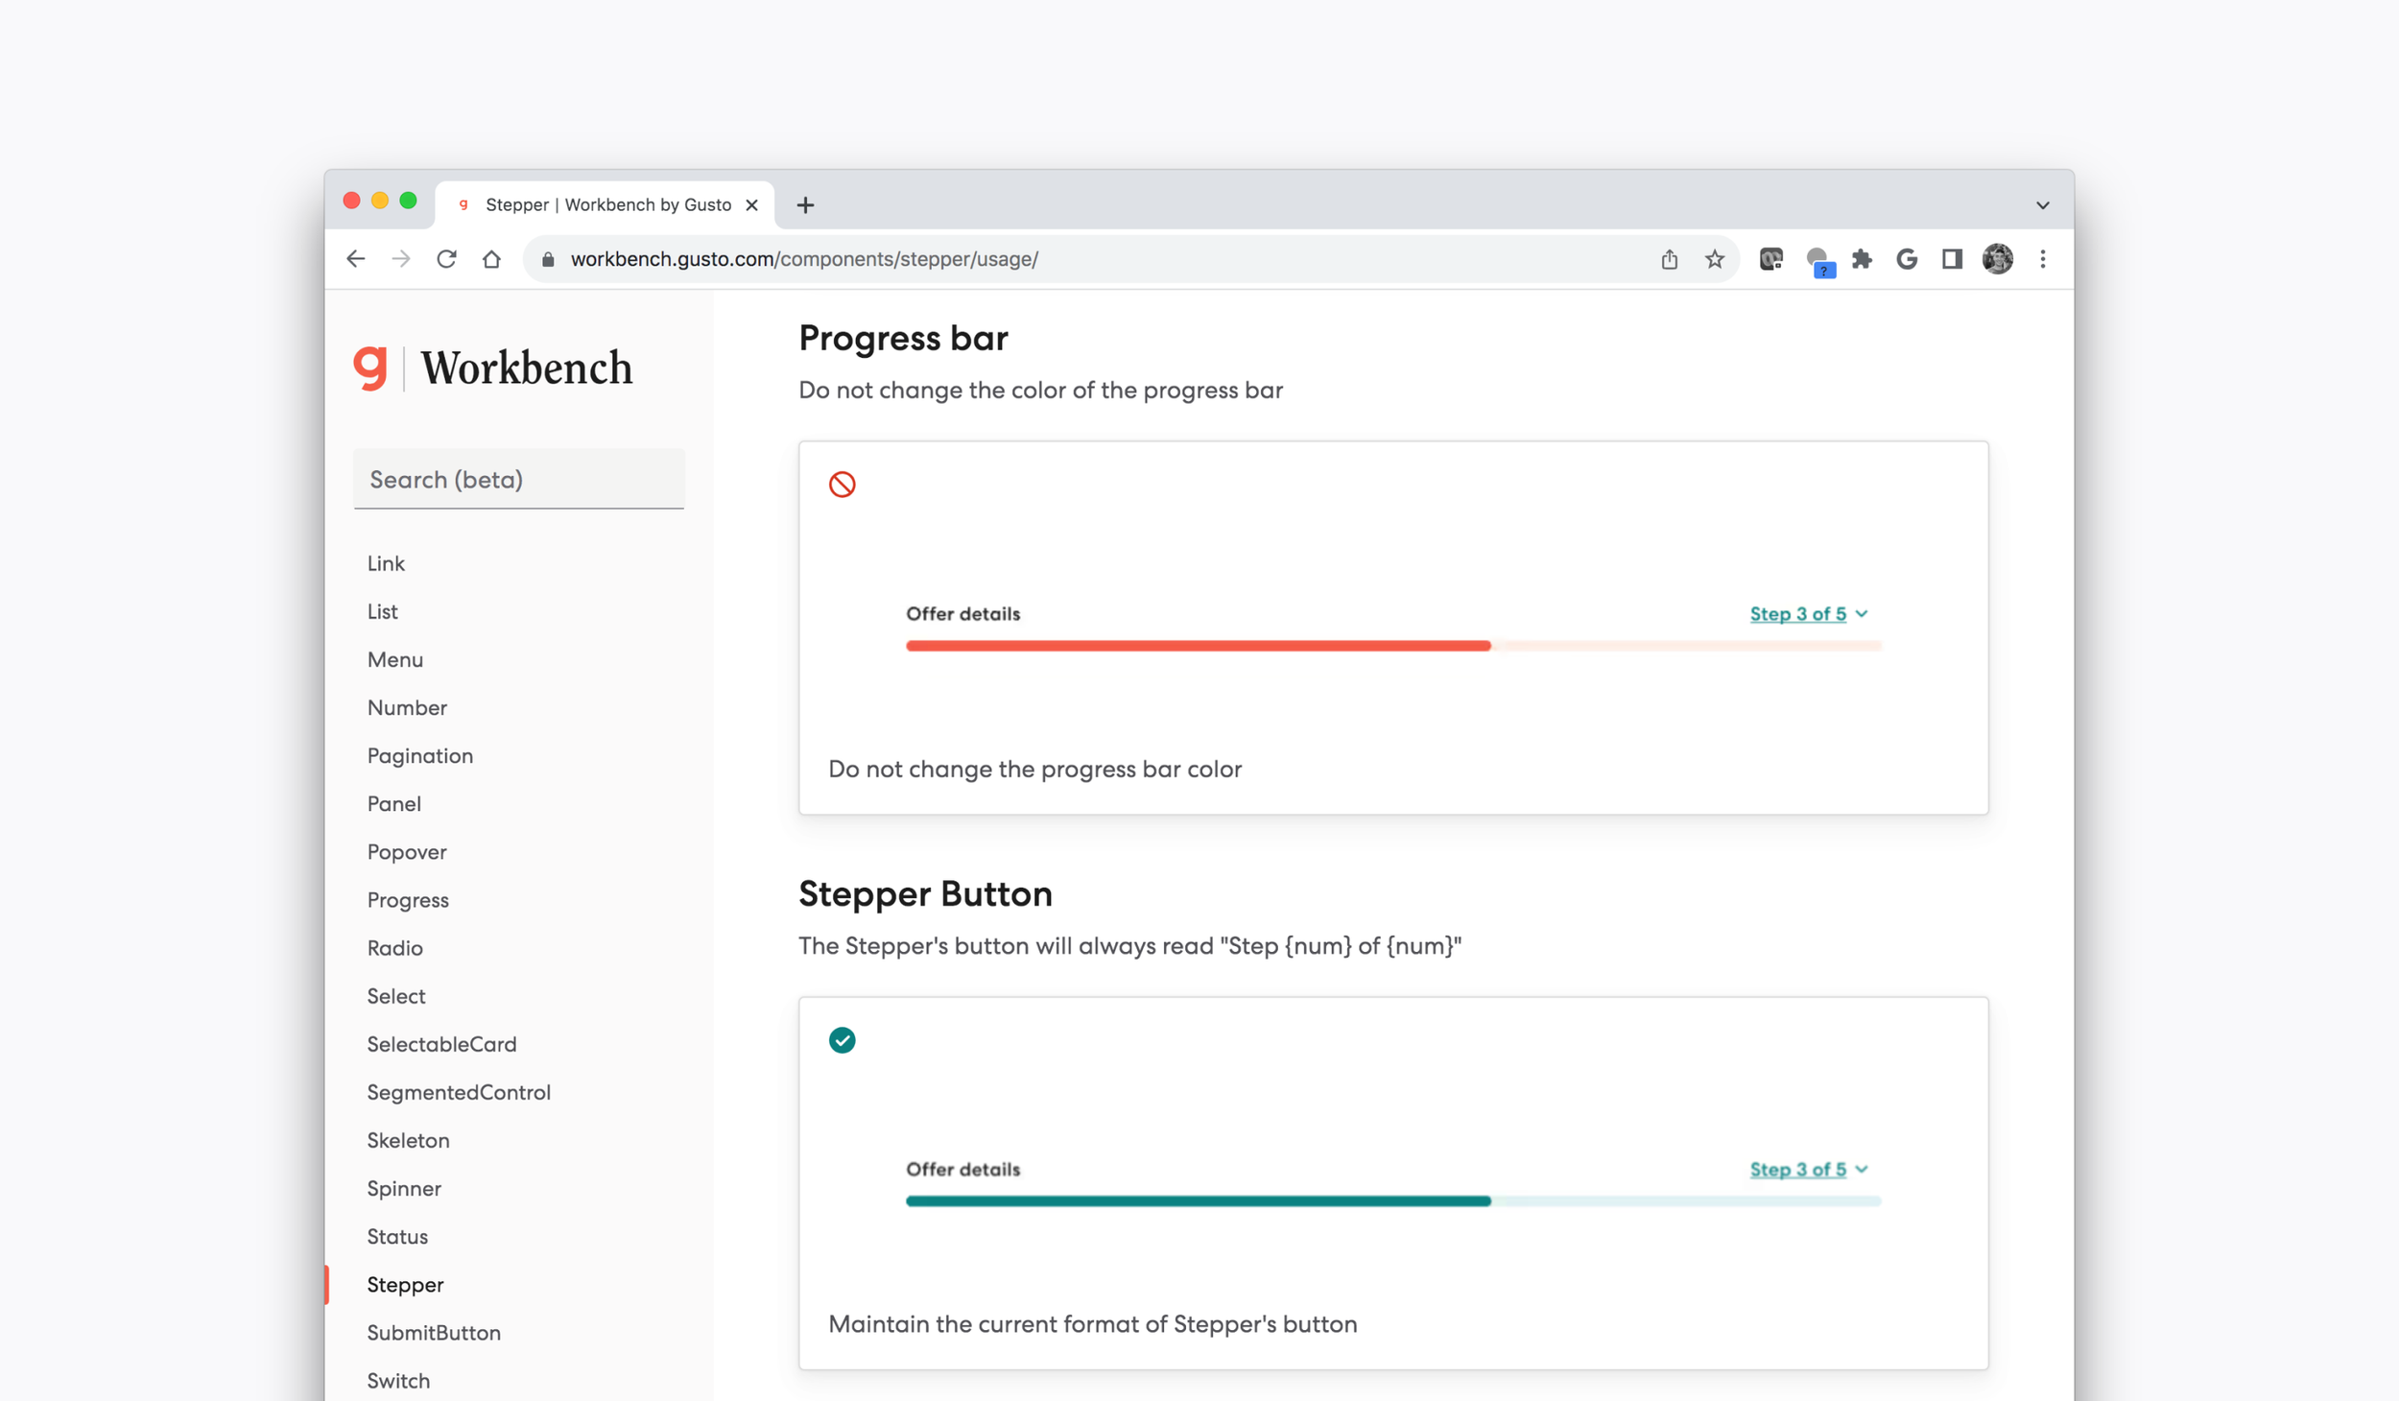This screenshot has width=2399, height=1401.
Task: Open Switch component page link
Action: point(398,1381)
